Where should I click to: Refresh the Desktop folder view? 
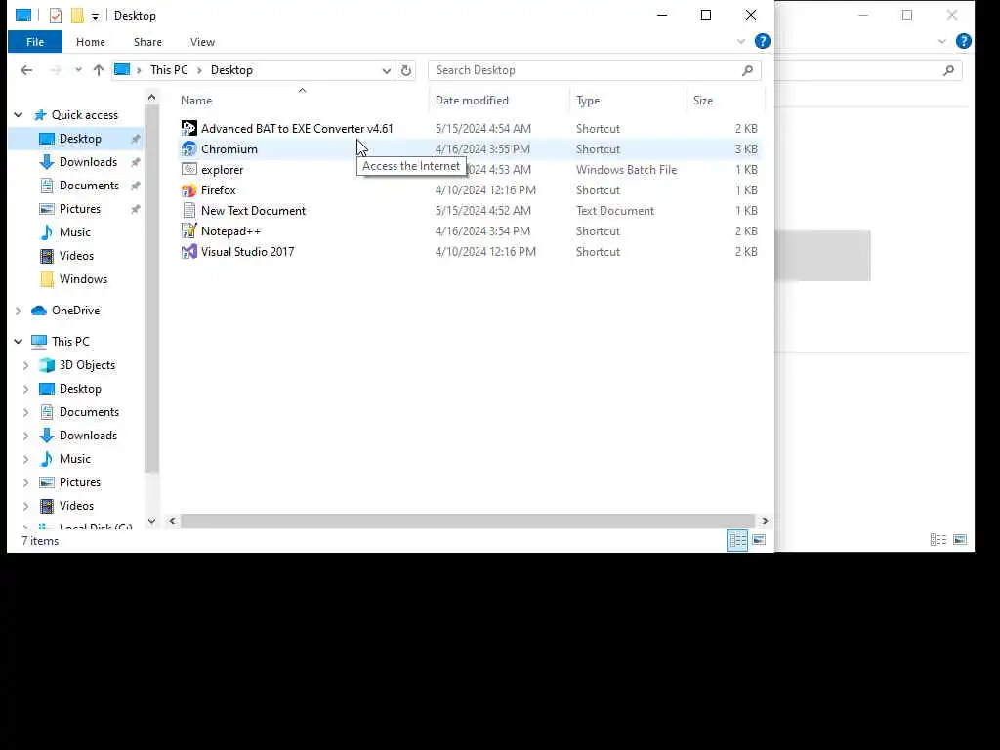406,70
